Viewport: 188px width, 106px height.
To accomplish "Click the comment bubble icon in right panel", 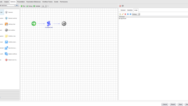I will 123,6.
